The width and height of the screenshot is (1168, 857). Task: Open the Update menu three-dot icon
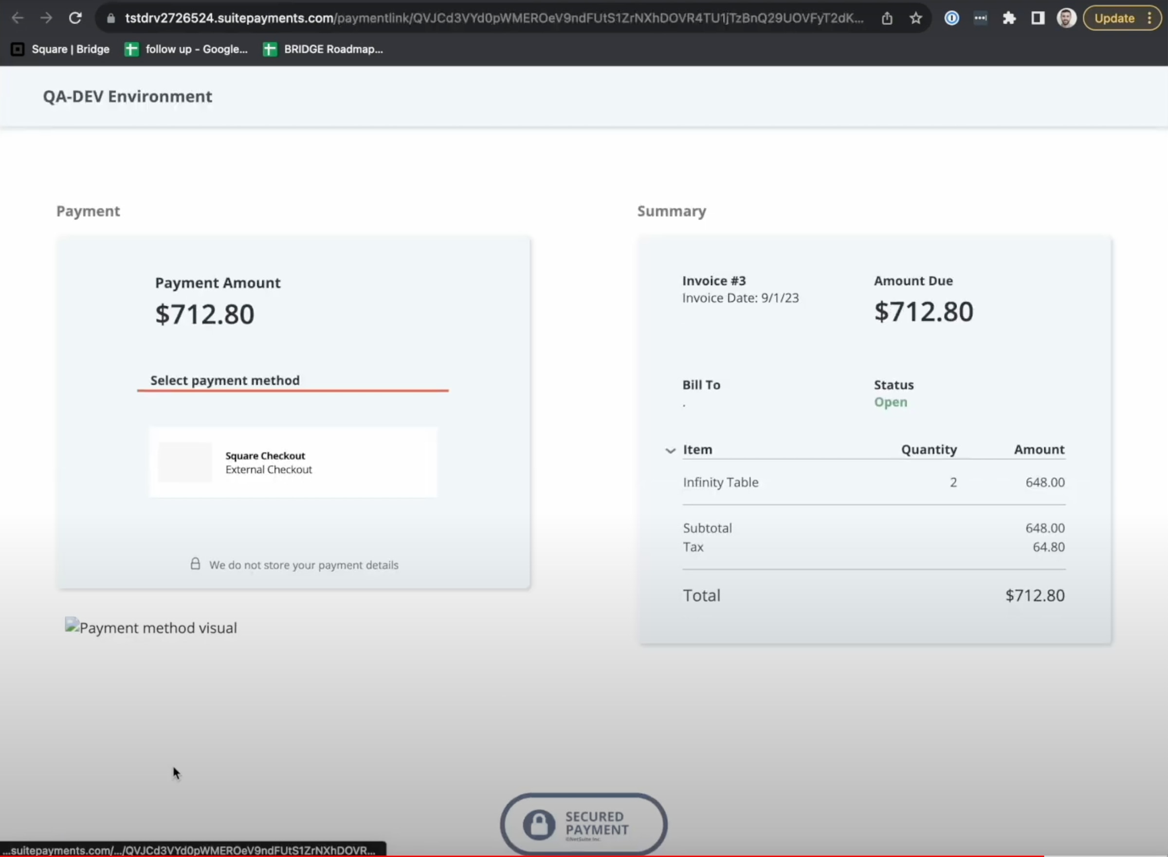1150,18
